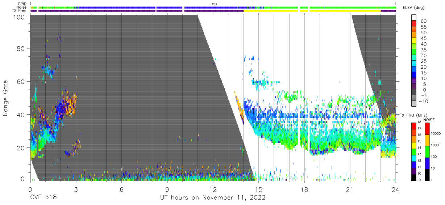Click the 20 label on Range Gate axis
Viewport: 445px width, 205px height.
click(x=21, y=148)
